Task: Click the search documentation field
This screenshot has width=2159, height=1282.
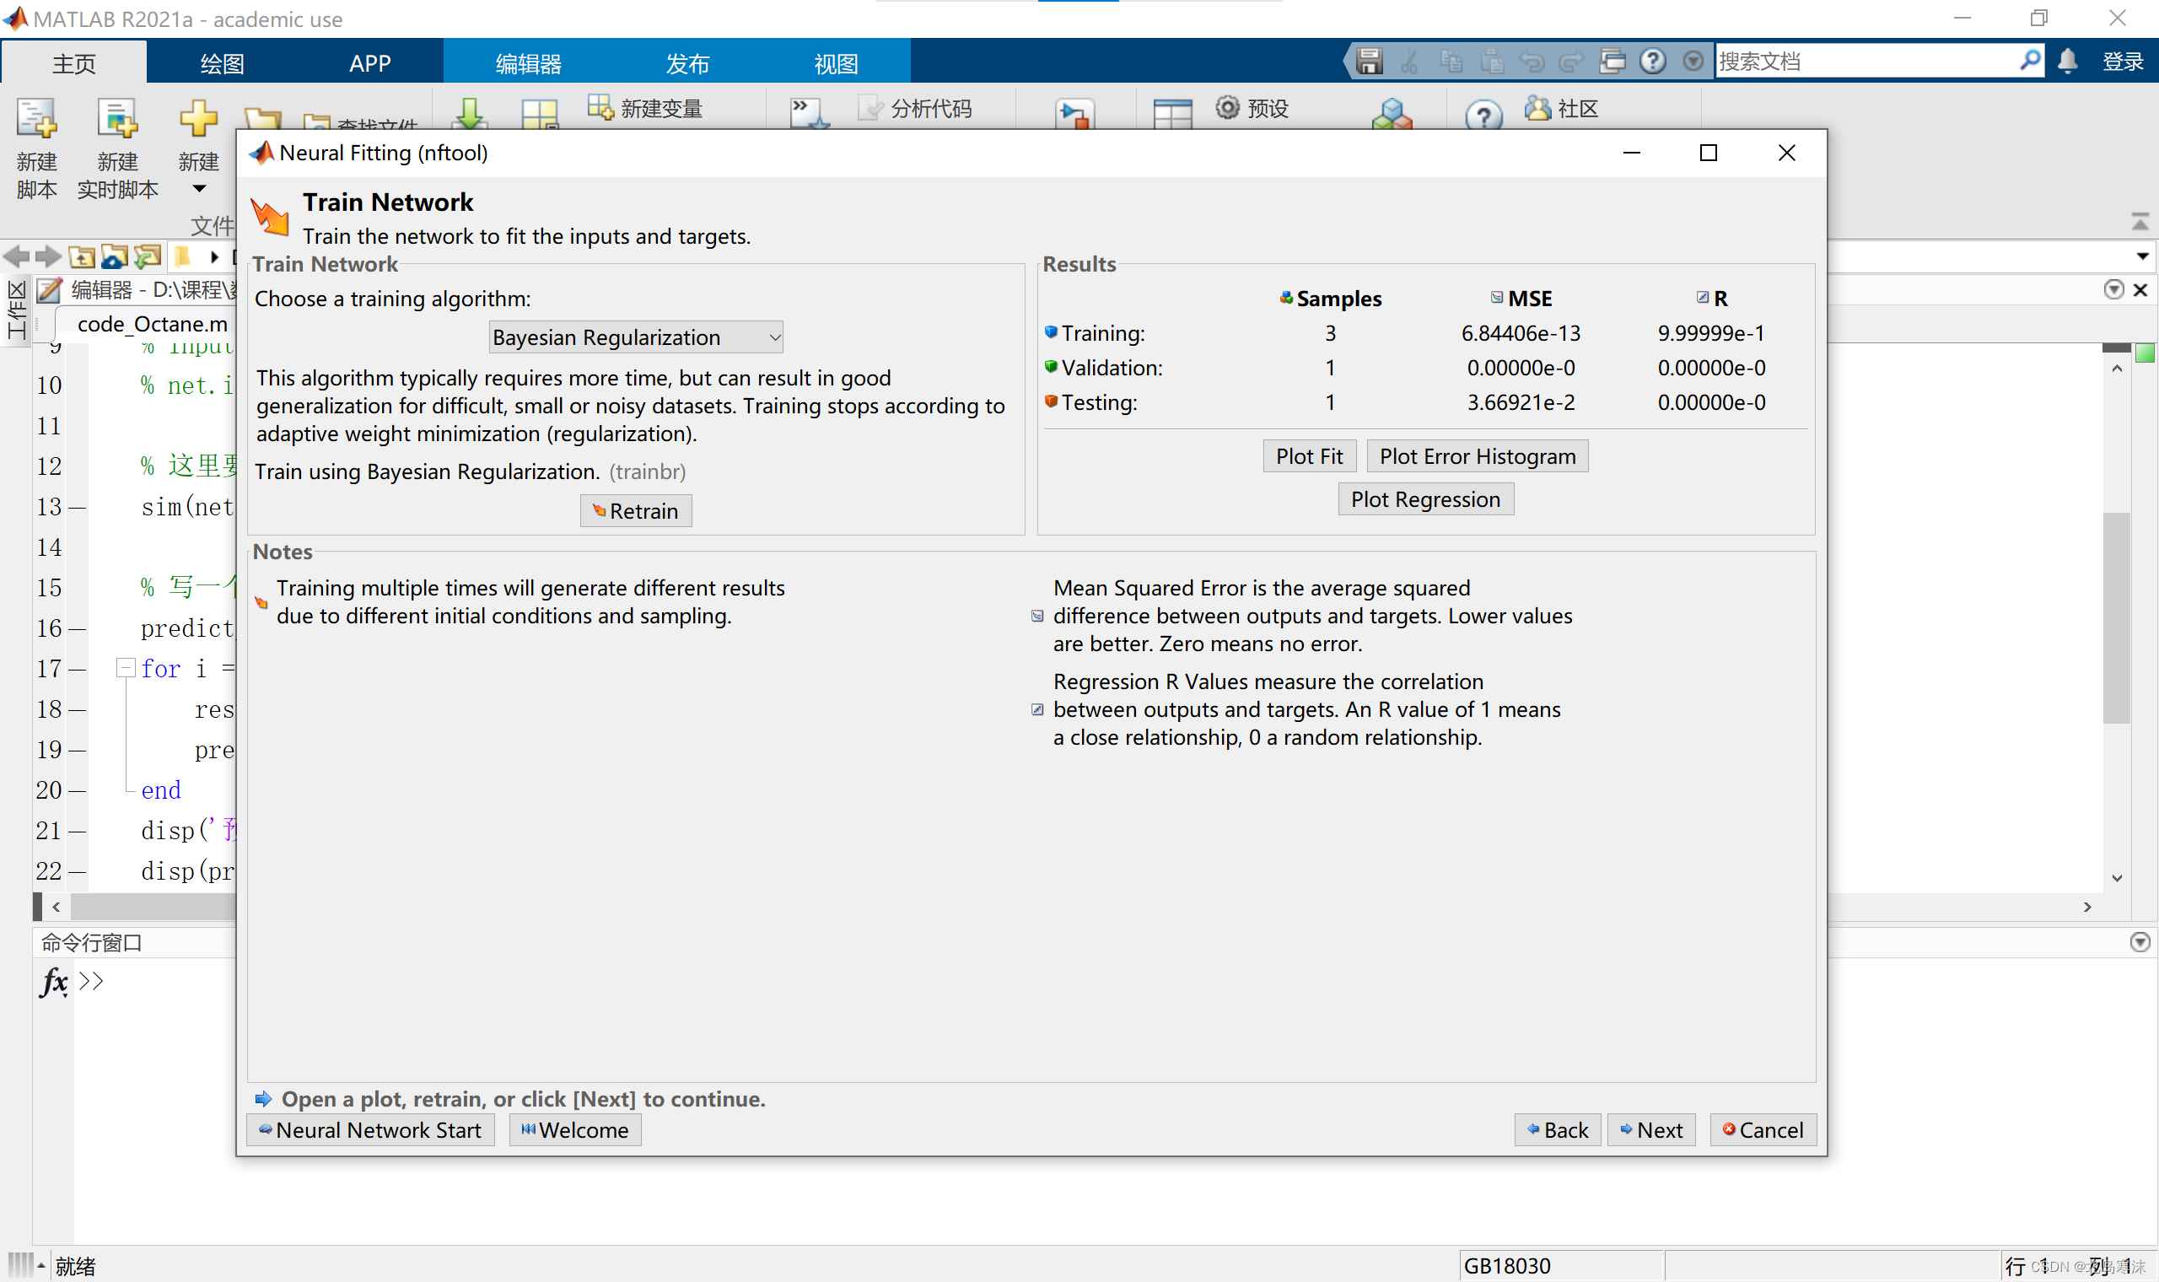Action: tap(1866, 62)
